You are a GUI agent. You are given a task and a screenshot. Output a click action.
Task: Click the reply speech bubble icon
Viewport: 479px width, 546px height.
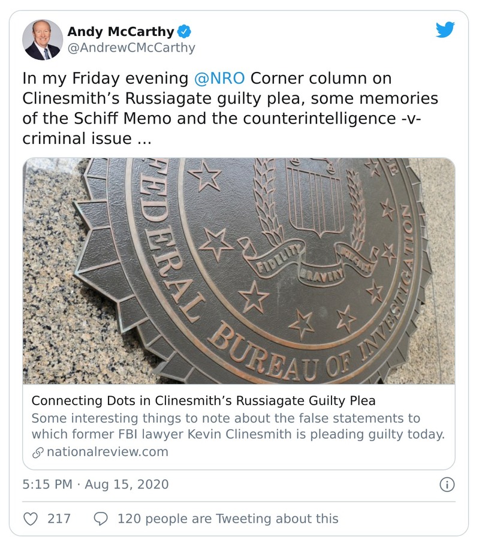point(101,518)
